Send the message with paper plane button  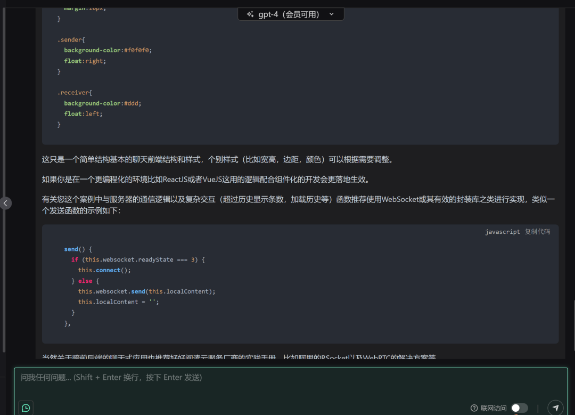[555, 408]
